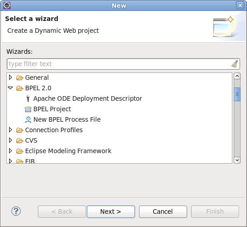
Task: Click the wizard list scrollbar thumb
Action: [237, 94]
